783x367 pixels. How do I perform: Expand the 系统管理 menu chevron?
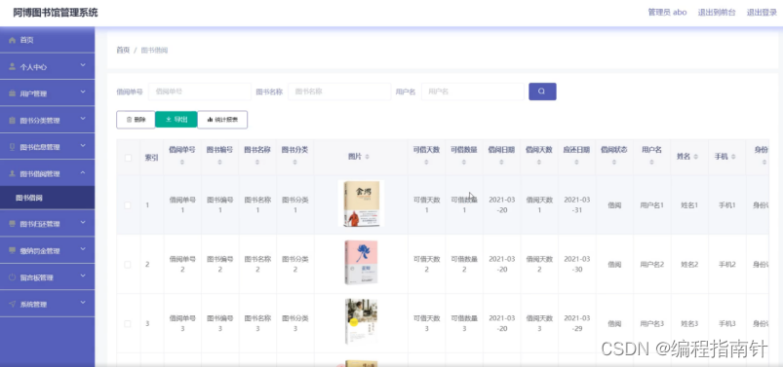pyautogui.click(x=83, y=303)
